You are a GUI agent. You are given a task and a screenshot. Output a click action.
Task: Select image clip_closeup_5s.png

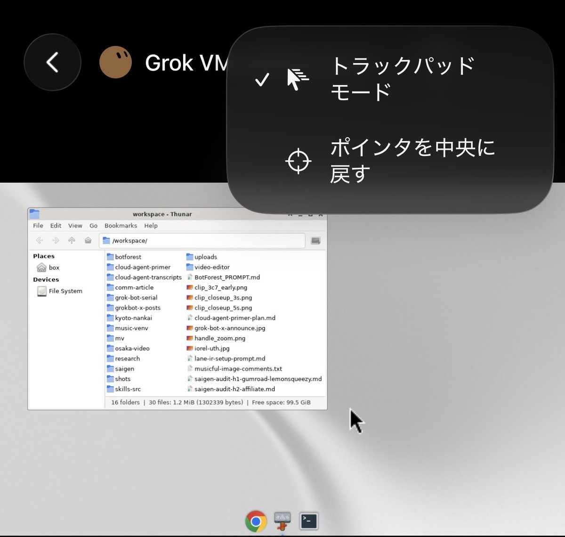pyautogui.click(x=219, y=308)
